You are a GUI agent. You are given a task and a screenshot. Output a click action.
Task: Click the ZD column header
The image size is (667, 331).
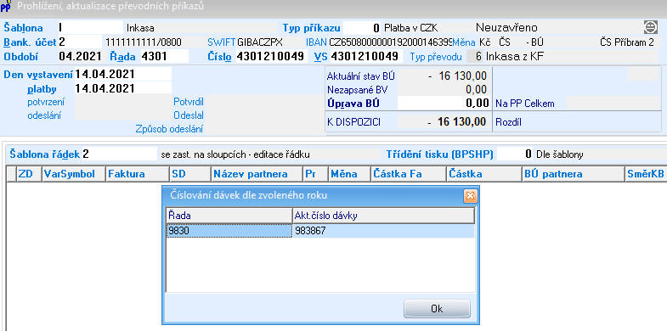pos(29,174)
